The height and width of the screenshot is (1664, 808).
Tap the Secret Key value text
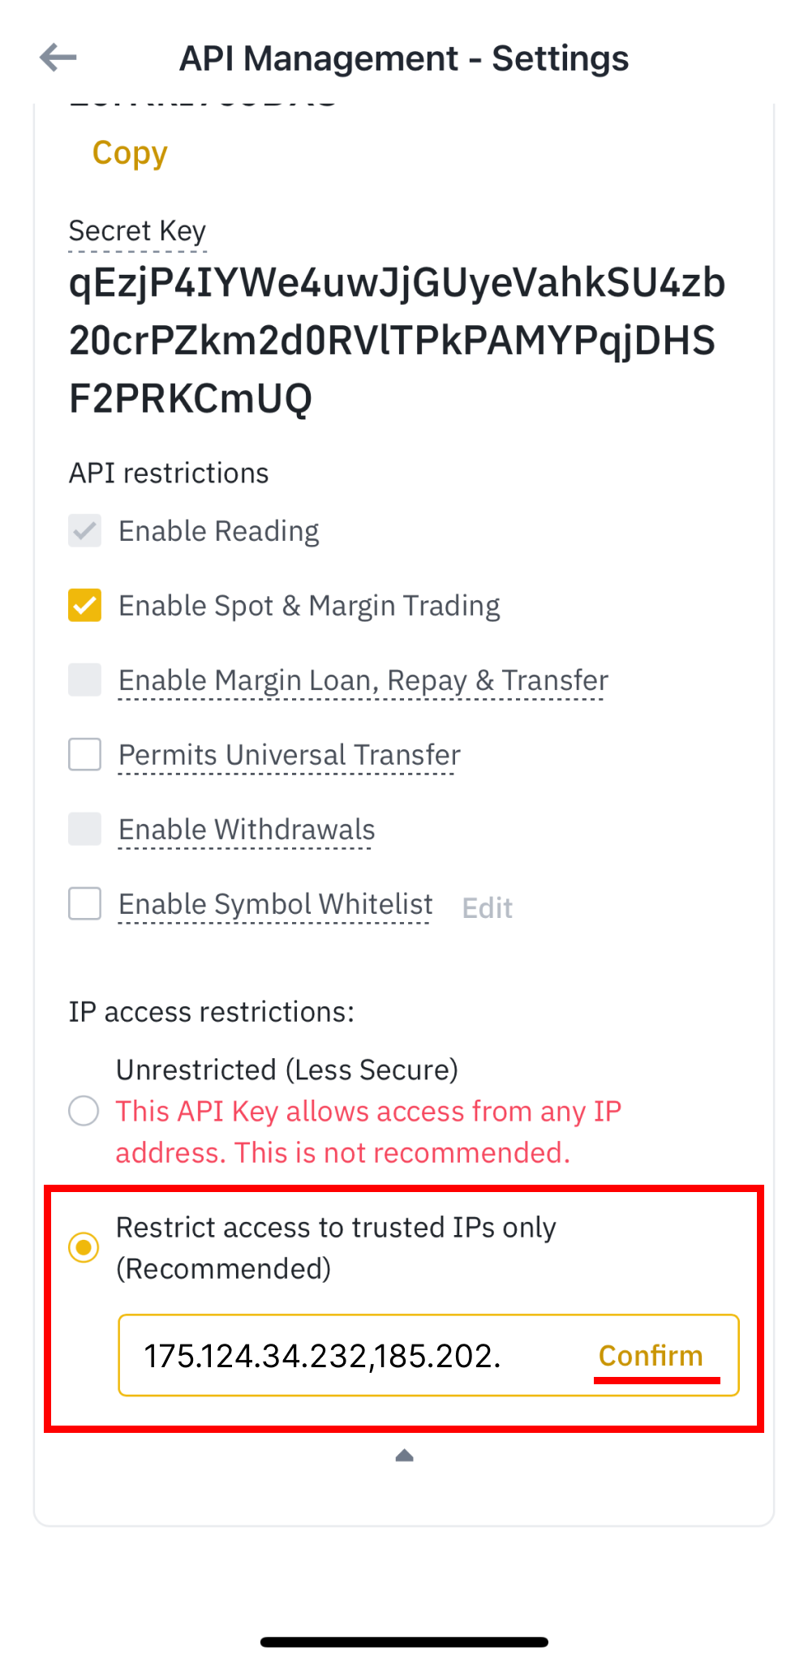tap(396, 341)
